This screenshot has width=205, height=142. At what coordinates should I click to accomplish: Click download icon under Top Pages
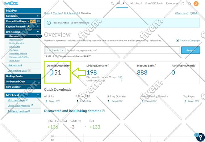[185, 101]
